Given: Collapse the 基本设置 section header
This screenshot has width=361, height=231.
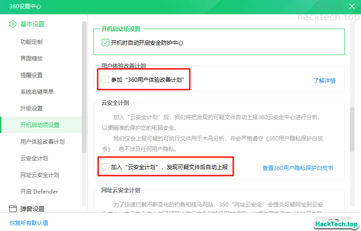Looking at the screenshot, I should (x=32, y=24).
